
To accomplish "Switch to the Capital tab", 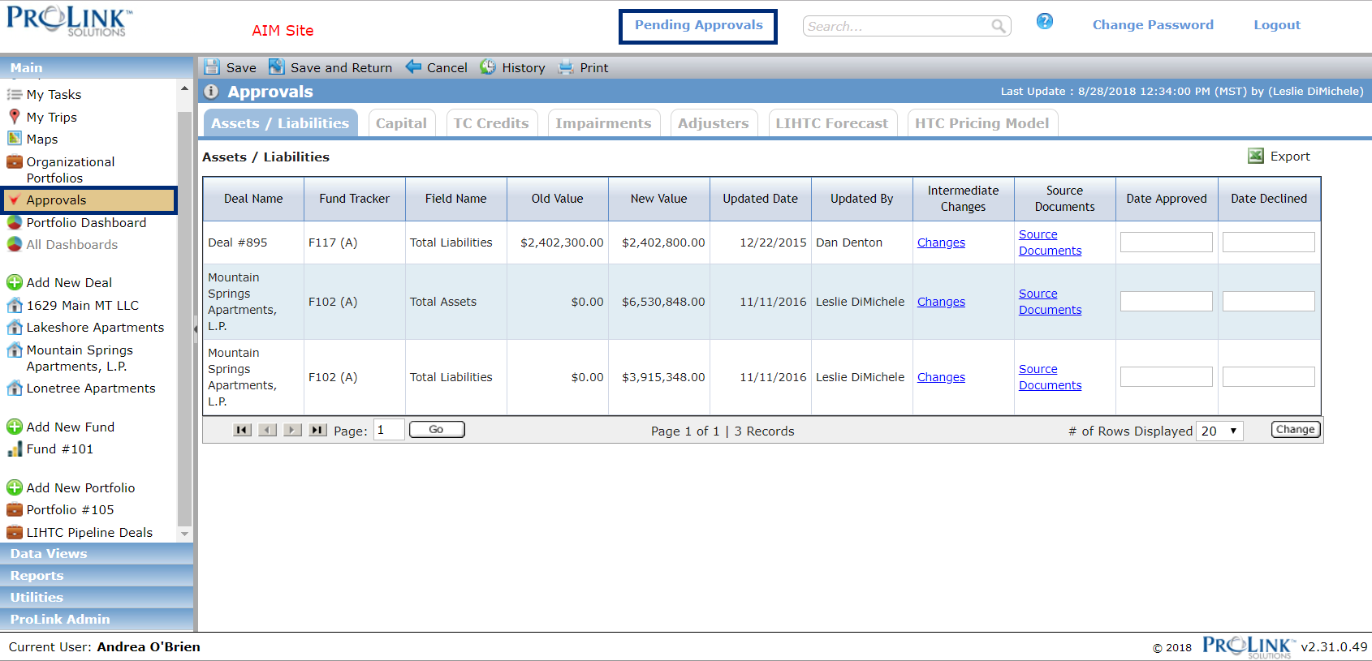I will coord(402,123).
